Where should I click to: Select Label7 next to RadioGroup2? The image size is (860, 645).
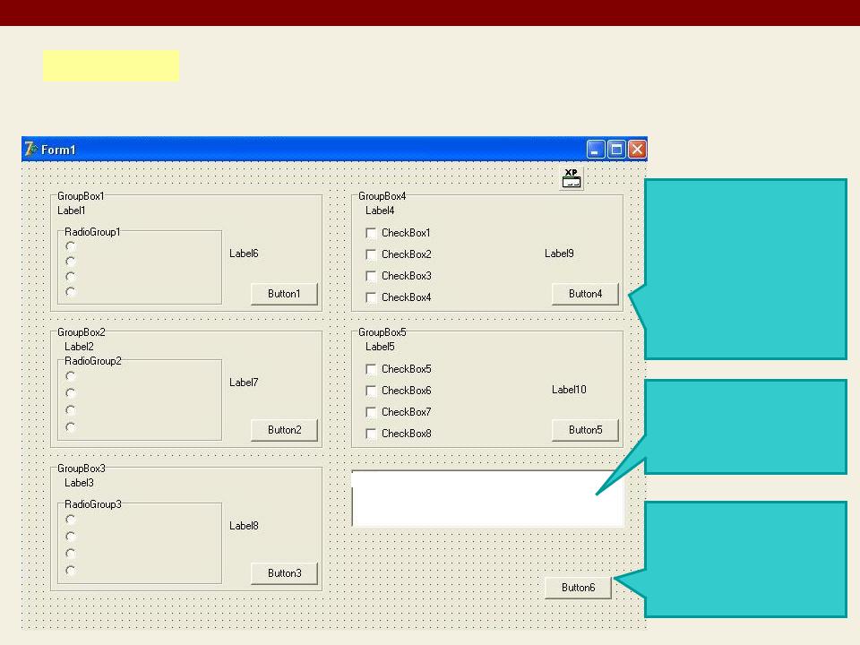244,383
